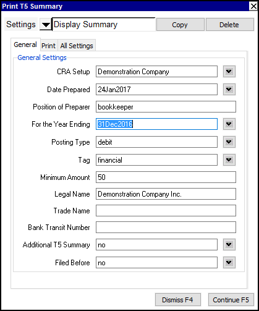Switch to the Print tab
The height and width of the screenshot is (311, 259).
tap(49, 46)
